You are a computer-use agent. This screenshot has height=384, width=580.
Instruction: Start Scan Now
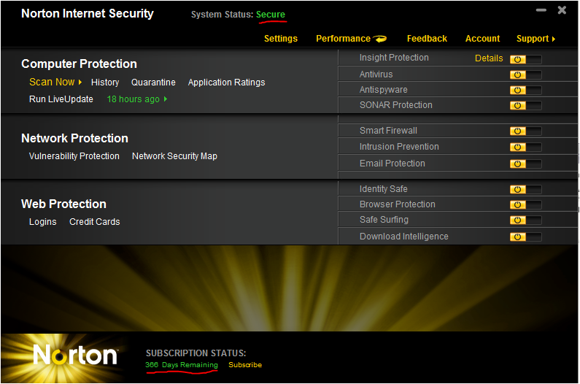click(x=52, y=82)
